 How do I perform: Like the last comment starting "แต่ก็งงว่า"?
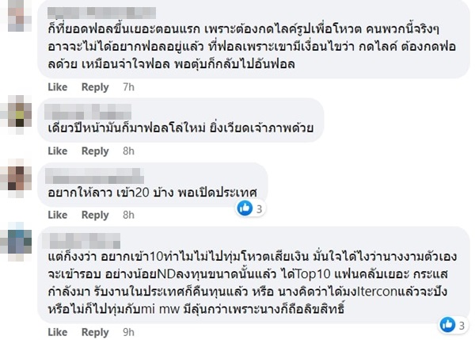coord(58,332)
